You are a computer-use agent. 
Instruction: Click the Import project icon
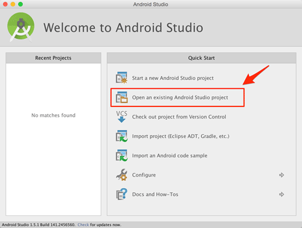click(x=121, y=136)
